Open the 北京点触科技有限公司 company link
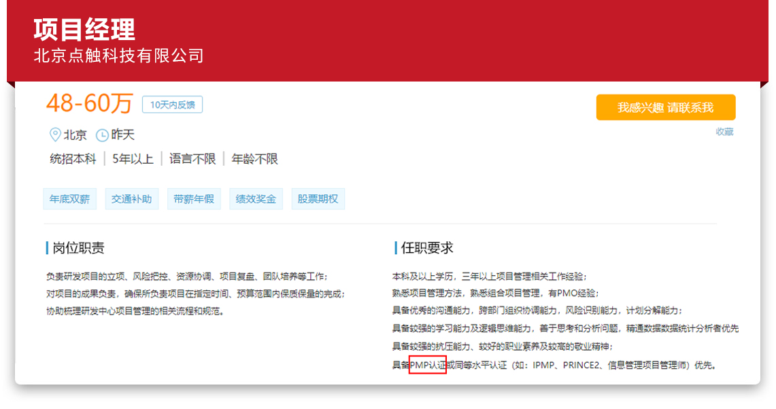 (x=118, y=56)
